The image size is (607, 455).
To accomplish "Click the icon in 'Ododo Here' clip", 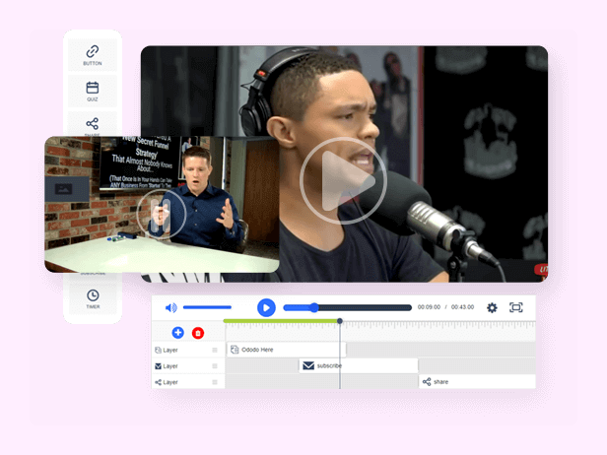I will click(x=235, y=350).
